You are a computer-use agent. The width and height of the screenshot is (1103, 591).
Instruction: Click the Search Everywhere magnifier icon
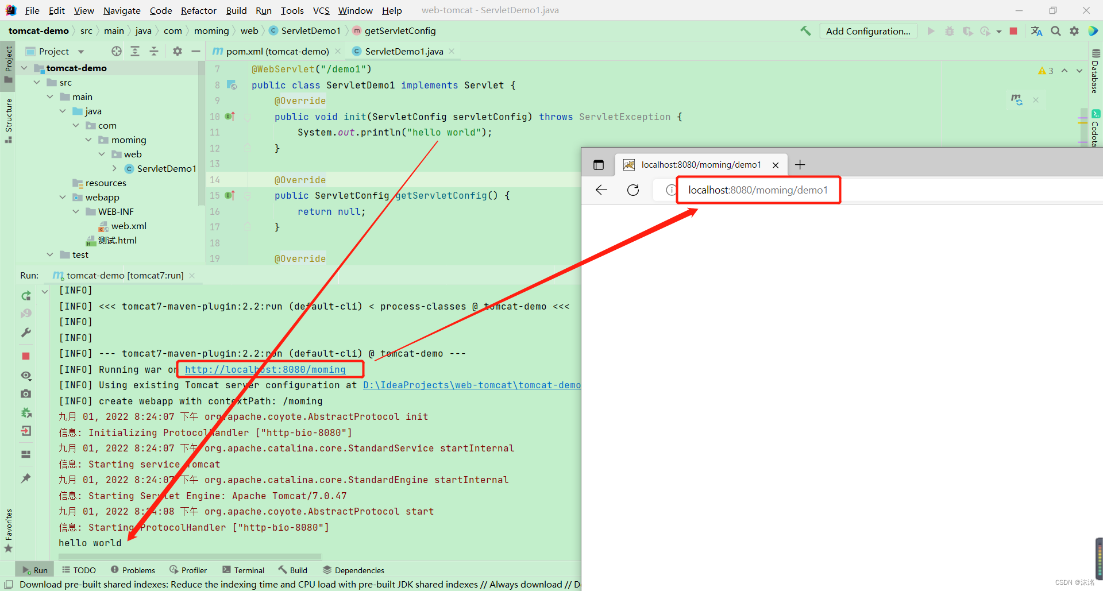point(1056,30)
